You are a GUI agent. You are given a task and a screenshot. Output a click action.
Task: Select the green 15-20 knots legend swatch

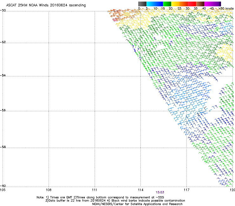click(167, 4)
